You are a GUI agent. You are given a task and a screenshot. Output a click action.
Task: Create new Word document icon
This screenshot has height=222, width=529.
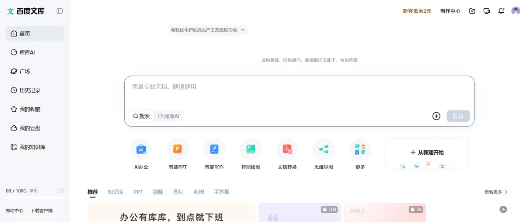click(x=417, y=166)
